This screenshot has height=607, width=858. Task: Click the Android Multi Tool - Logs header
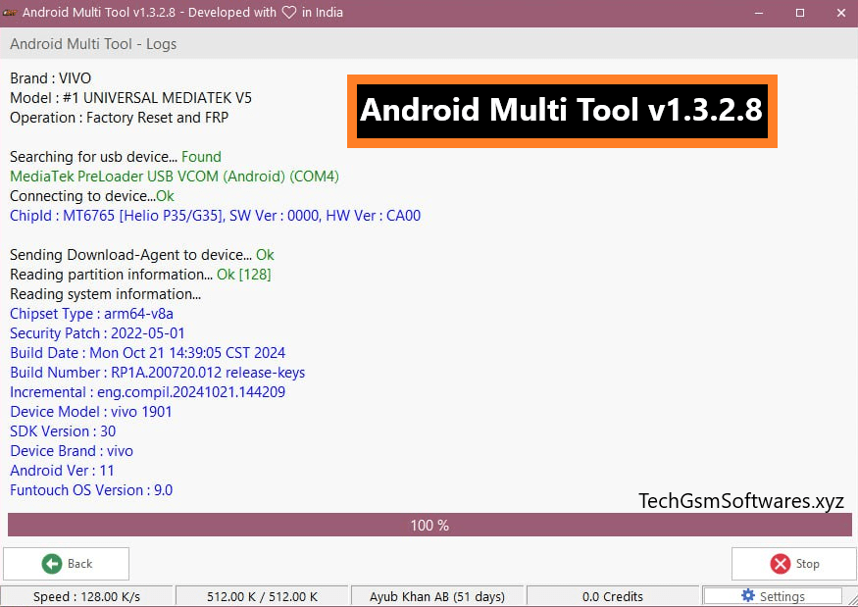pyautogui.click(x=93, y=44)
